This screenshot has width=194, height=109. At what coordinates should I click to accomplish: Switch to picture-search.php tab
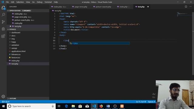pyautogui.click(x=103, y=7)
